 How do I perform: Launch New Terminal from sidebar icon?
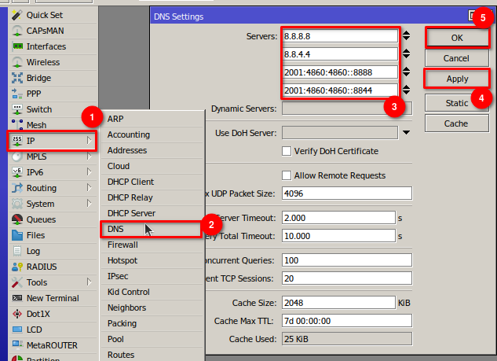click(17, 298)
